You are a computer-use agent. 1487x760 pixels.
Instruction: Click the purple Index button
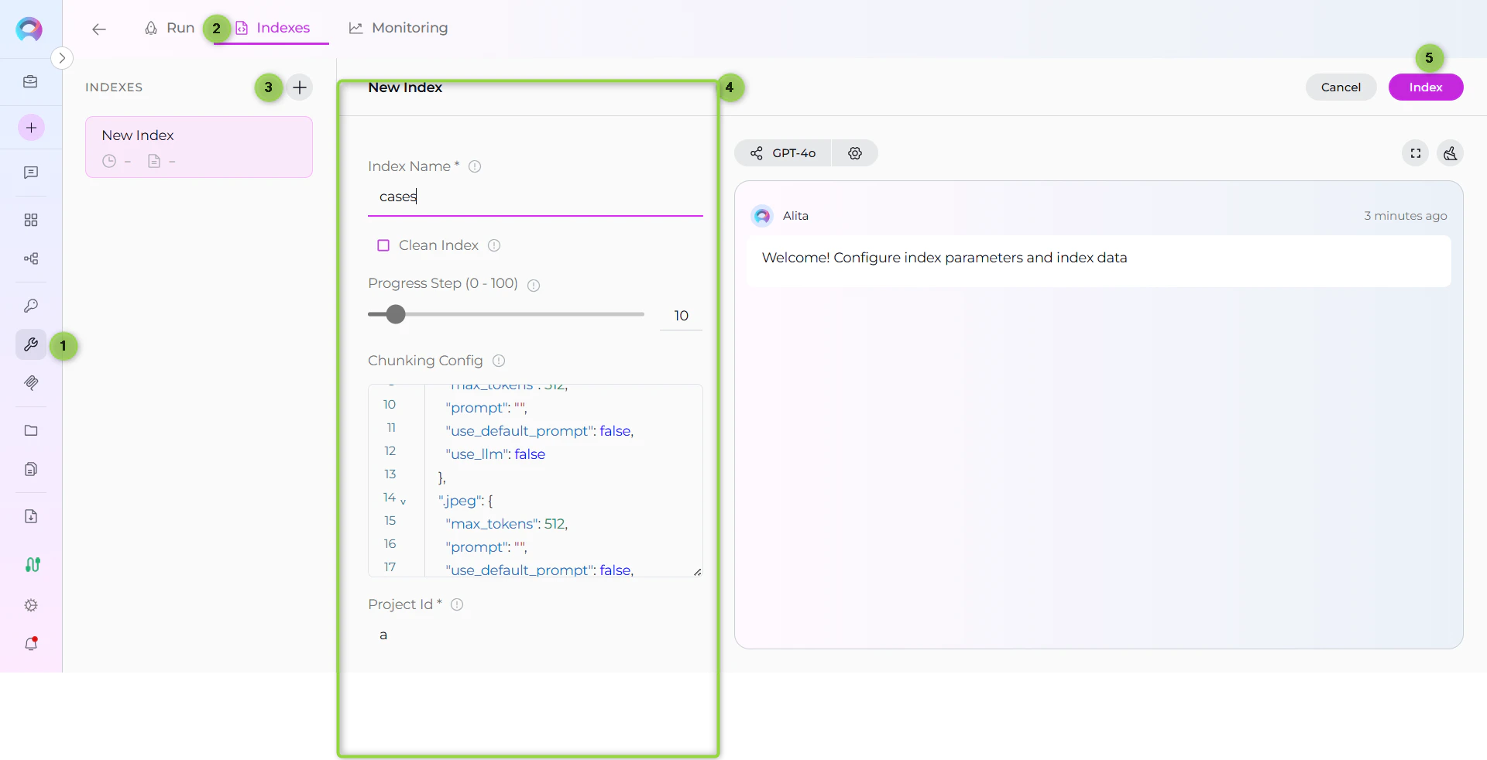tap(1426, 87)
